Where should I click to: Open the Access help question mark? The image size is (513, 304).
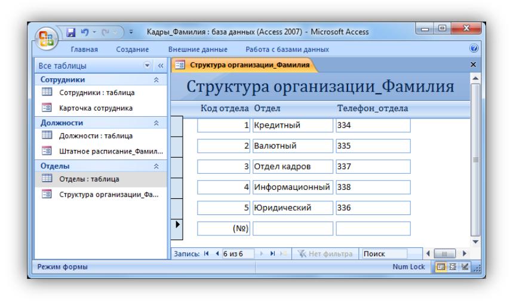click(474, 48)
